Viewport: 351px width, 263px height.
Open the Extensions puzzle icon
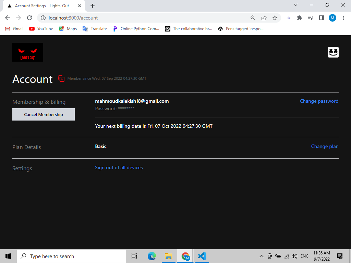pyautogui.click(x=299, y=17)
